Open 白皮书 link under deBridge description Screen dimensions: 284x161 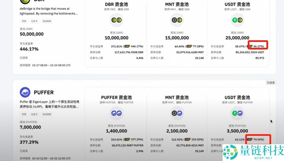pyautogui.click(x=34, y=21)
